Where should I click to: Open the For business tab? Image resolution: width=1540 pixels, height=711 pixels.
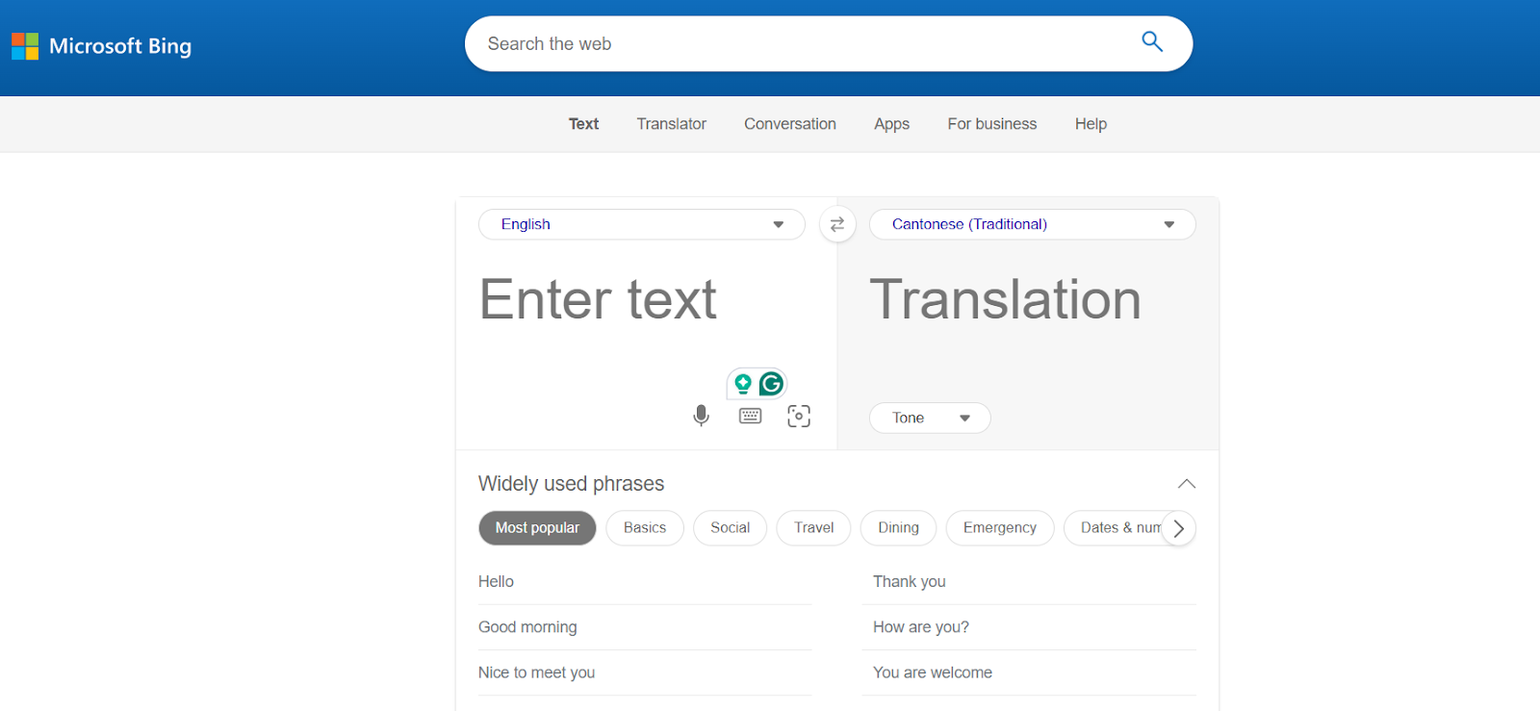pyautogui.click(x=992, y=124)
